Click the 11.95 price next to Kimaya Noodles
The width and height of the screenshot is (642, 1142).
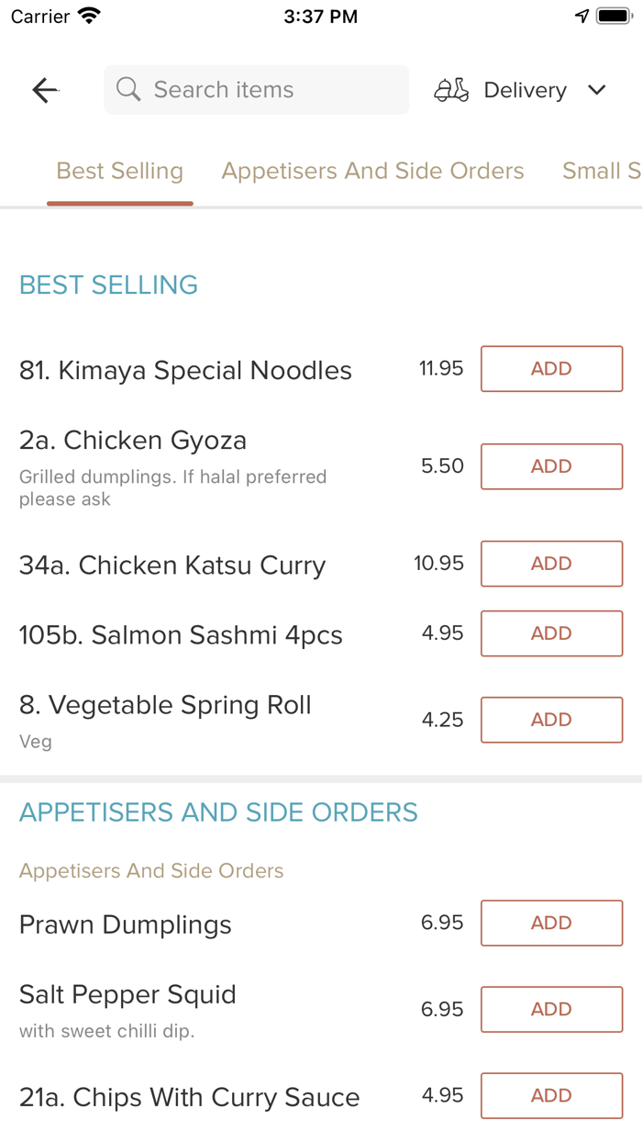[440, 368]
